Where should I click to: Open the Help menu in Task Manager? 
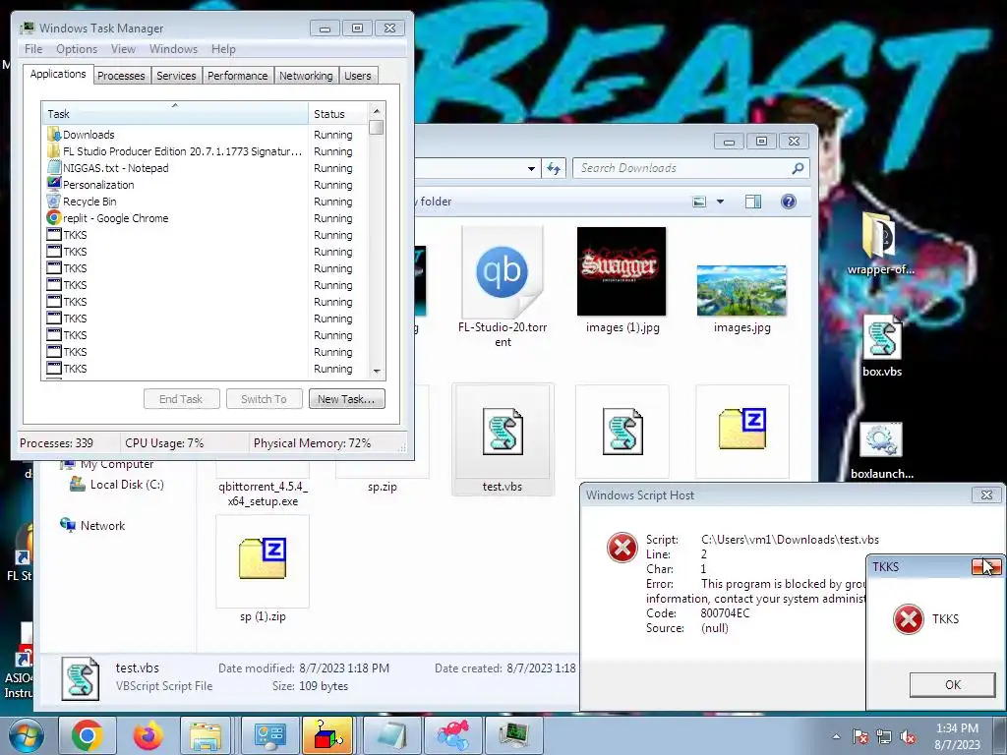coord(223,49)
